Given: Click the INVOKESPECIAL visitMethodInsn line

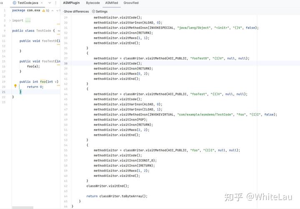Looking at the screenshot, I should coord(176,28).
